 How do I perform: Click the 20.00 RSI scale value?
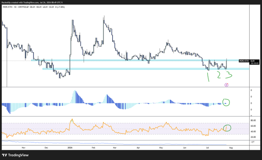pos(253,137)
